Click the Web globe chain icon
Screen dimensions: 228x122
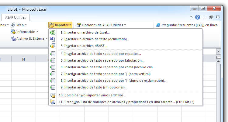tap(13, 25)
